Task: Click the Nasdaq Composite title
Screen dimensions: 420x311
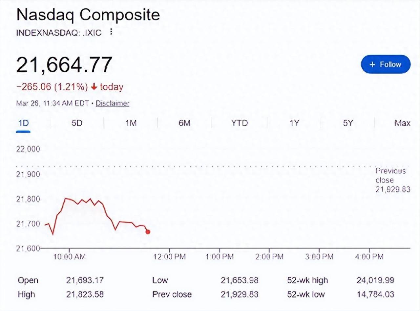Action: tap(88, 15)
